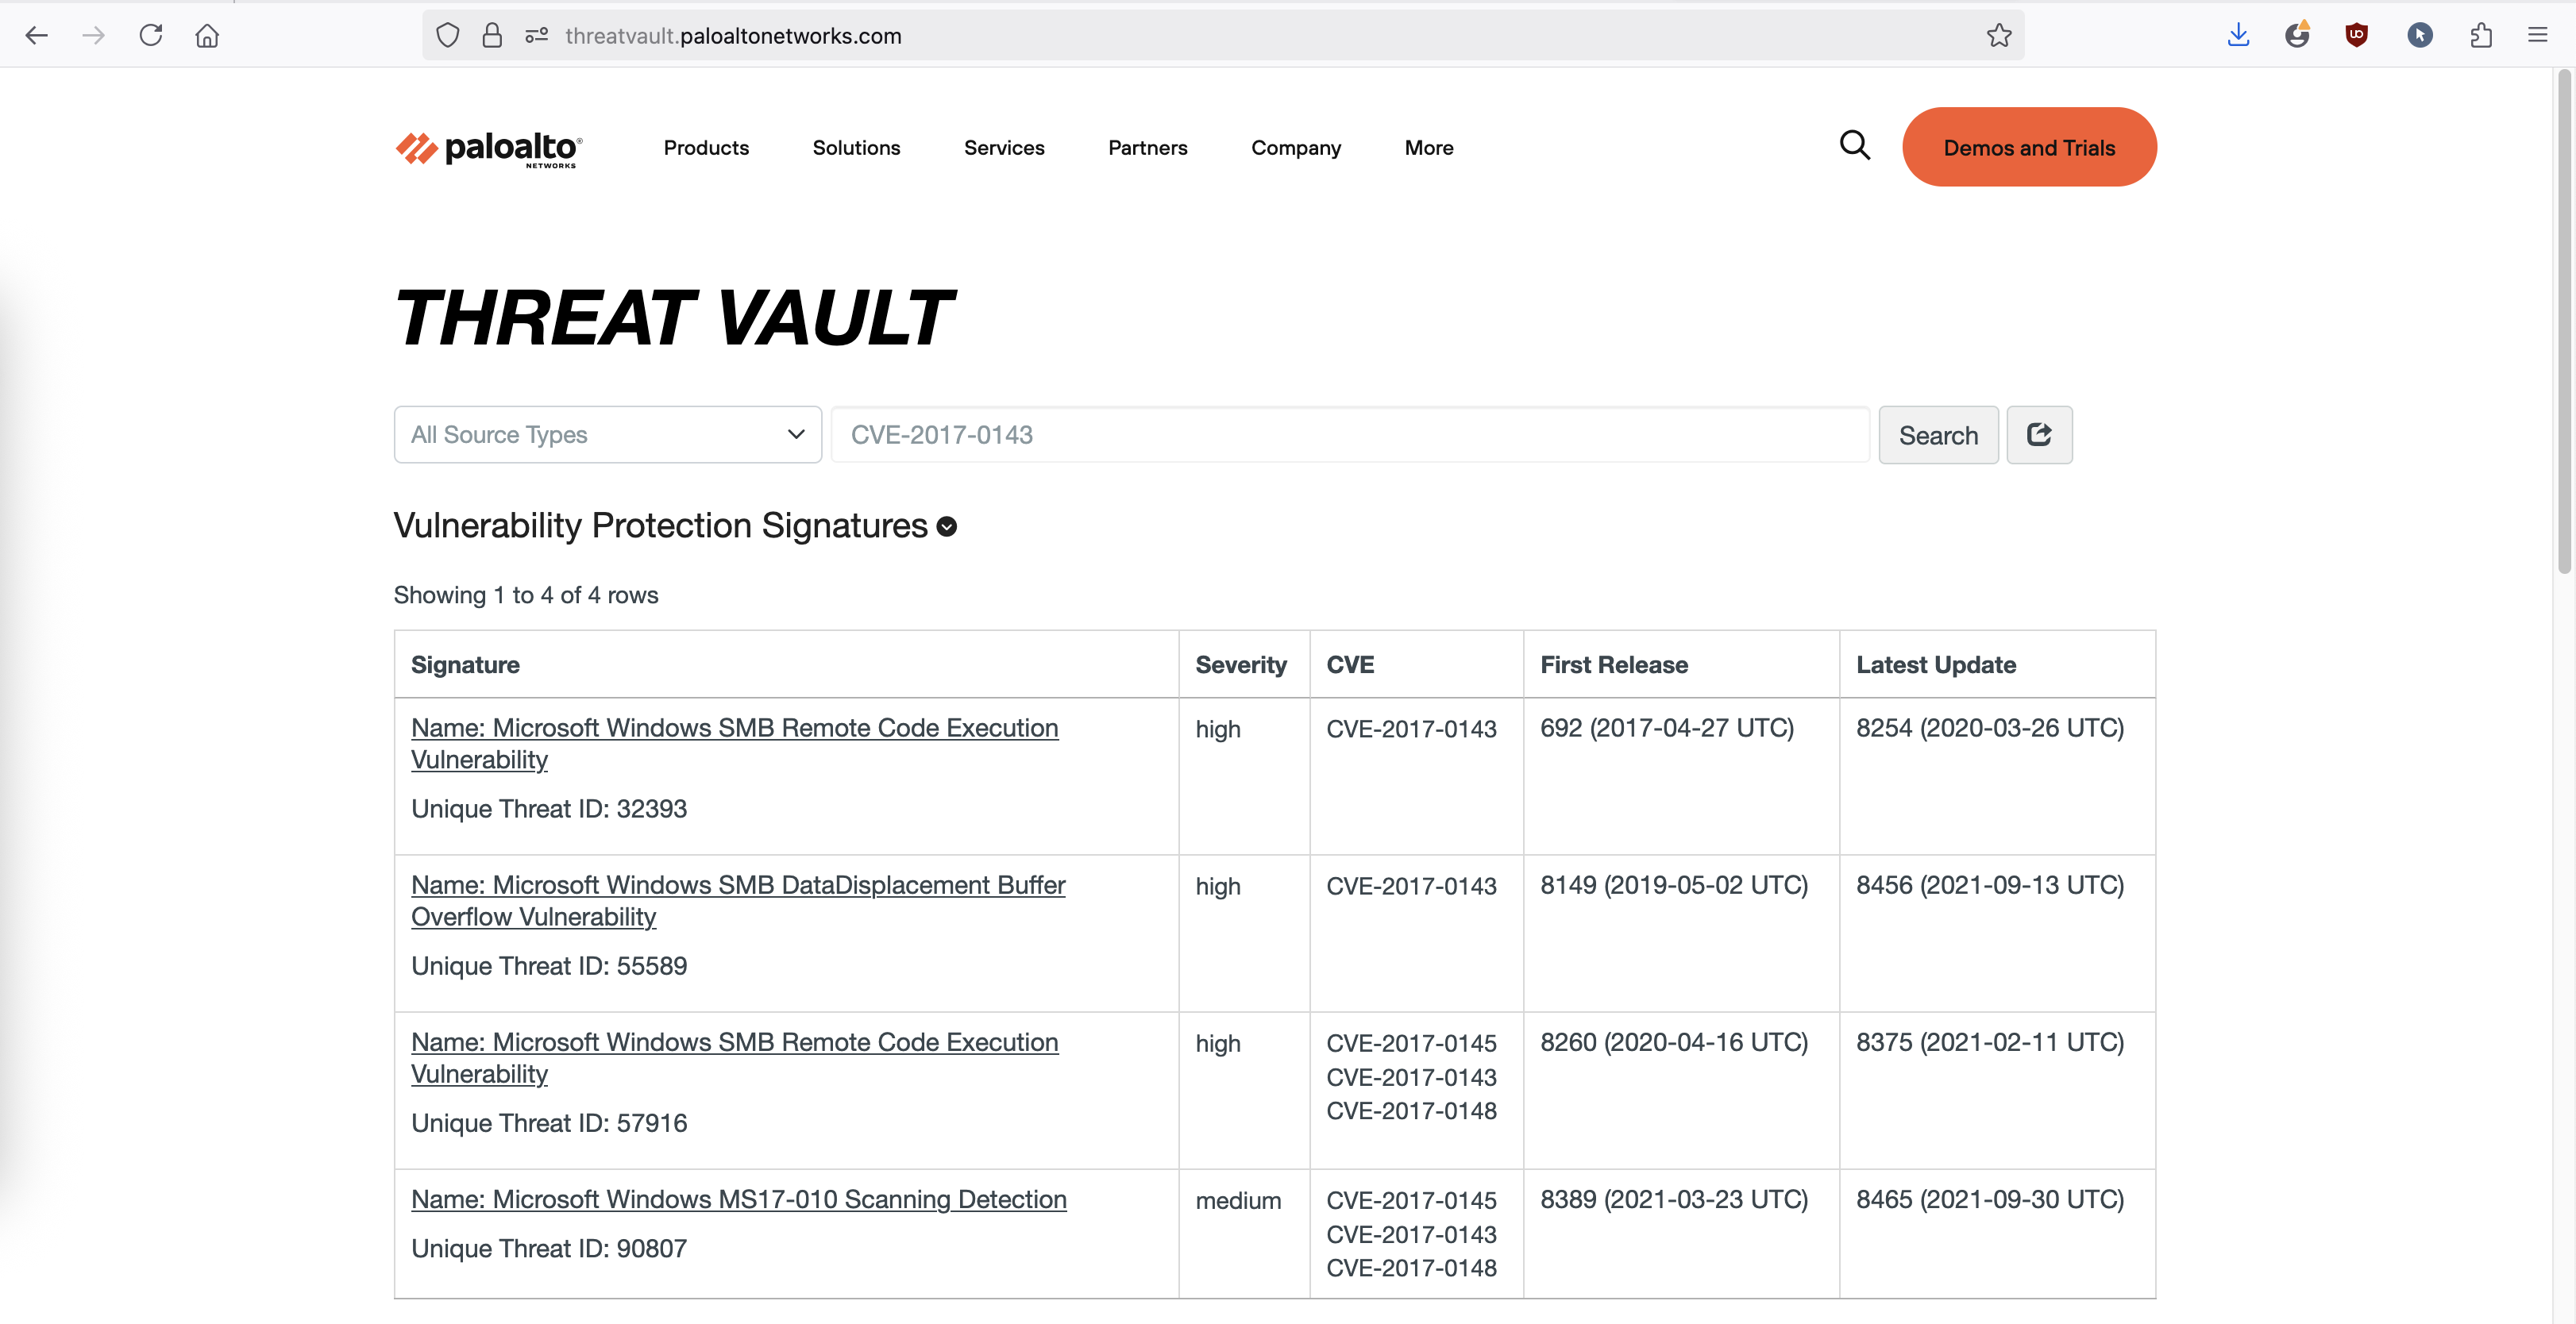
Task: Open Microsoft Windows MS17-010 Scanning Detection link
Action: [x=738, y=1199]
